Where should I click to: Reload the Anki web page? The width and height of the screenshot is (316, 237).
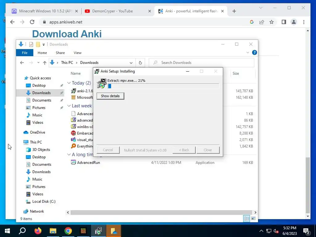[32, 22]
